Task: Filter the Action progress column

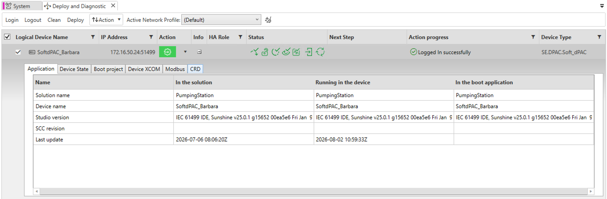Action: [533, 37]
